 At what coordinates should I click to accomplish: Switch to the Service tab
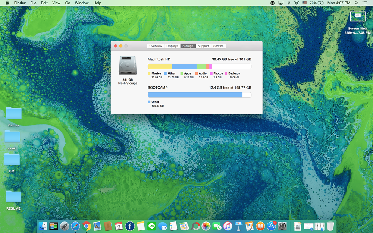point(218,46)
